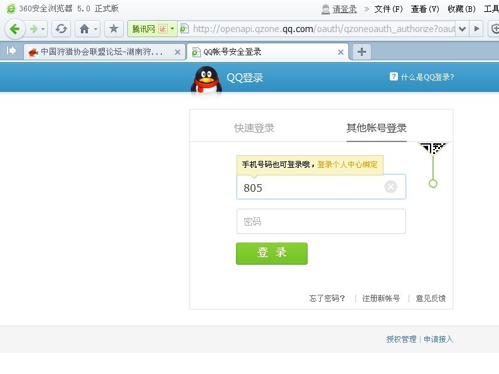The image size is (499, 374).
Task: Switch to the 中国狩猎协会联盟论坛 tab
Action: [x=104, y=52]
